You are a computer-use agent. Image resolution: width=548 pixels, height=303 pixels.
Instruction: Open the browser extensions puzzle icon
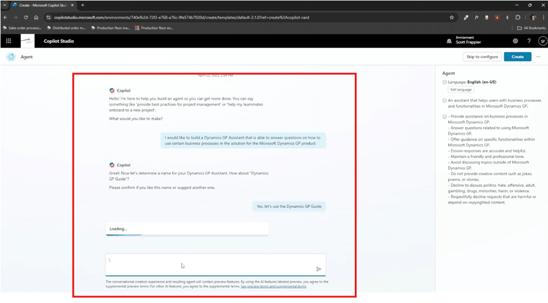(x=518, y=17)
